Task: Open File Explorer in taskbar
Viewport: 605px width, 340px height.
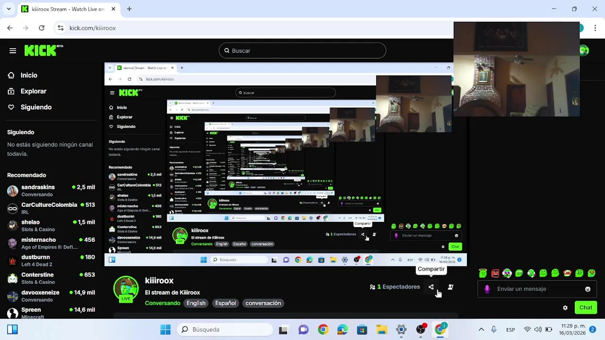Action: coord(381,330)
